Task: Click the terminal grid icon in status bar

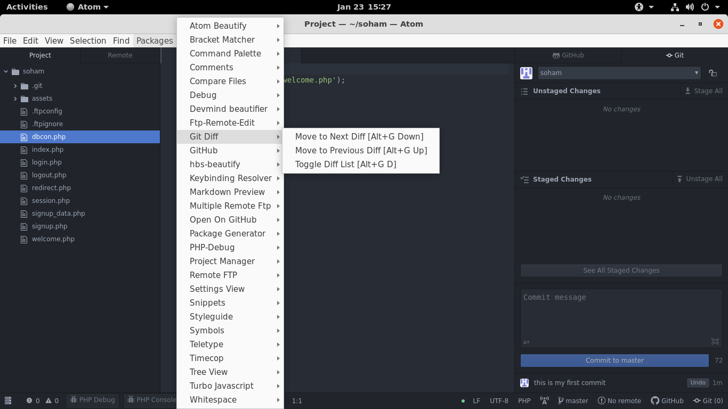Action: click(x=8, y=400)
